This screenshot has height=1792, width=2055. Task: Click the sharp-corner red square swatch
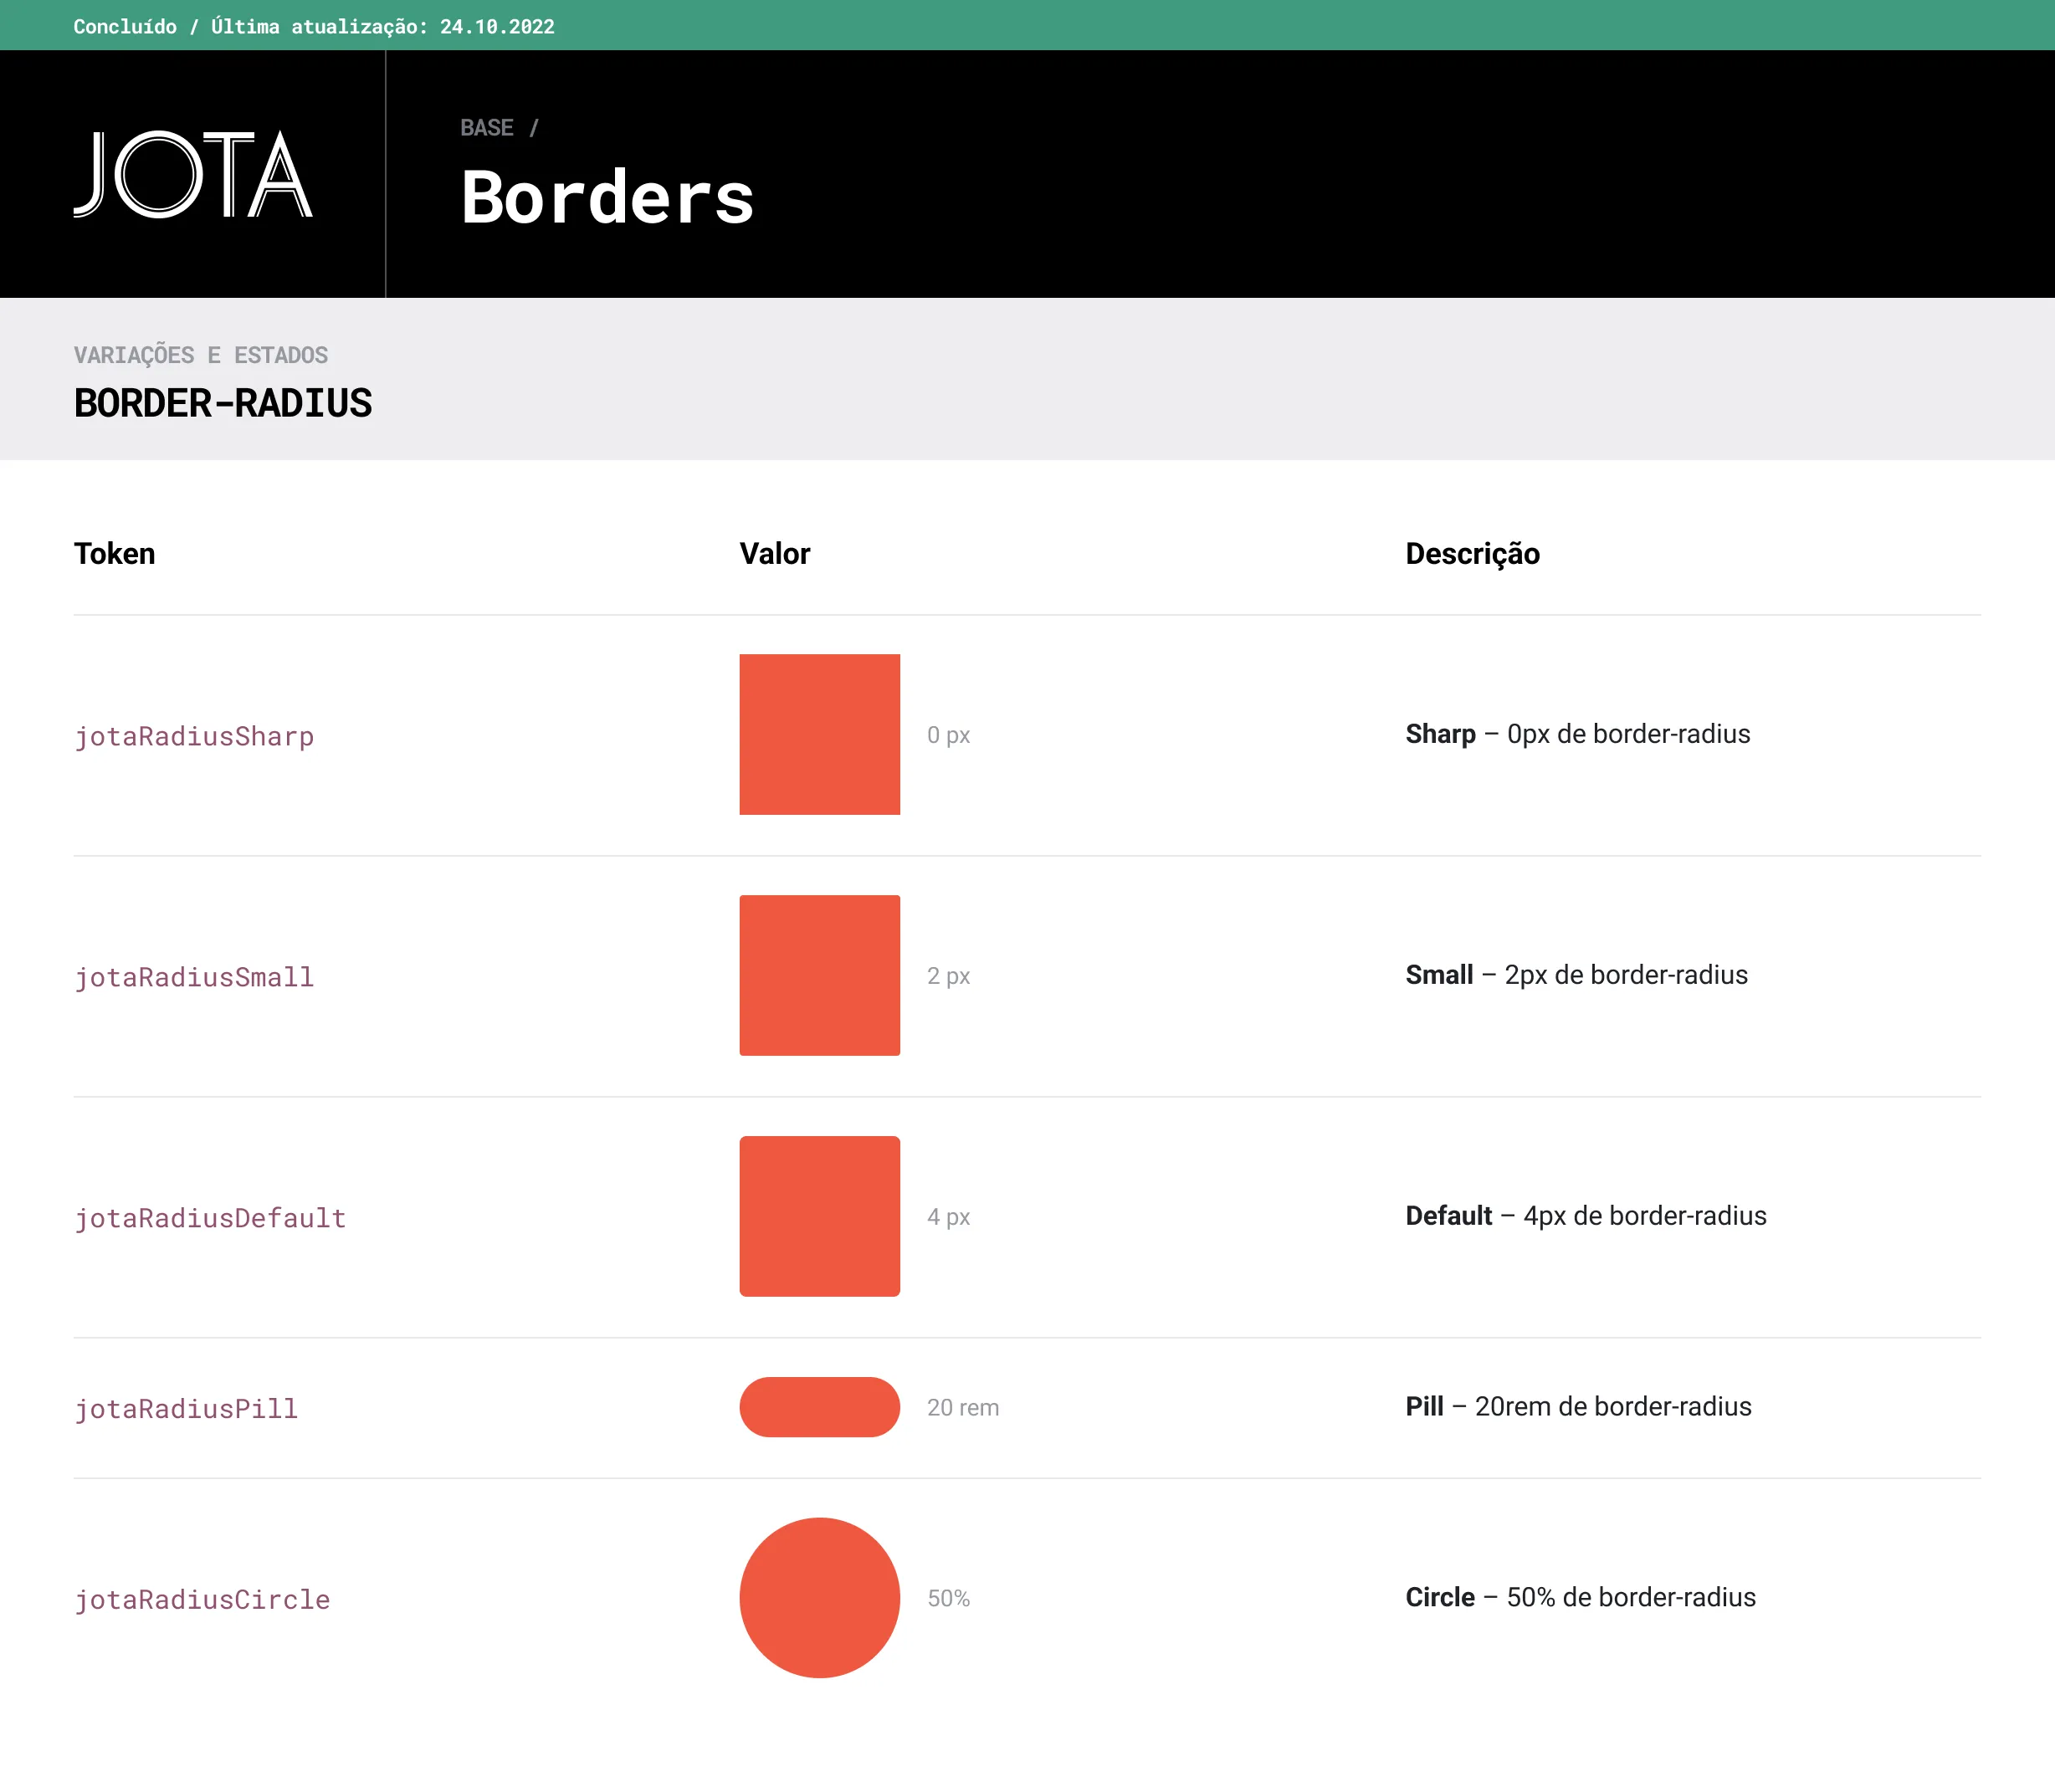click(820, 735)
